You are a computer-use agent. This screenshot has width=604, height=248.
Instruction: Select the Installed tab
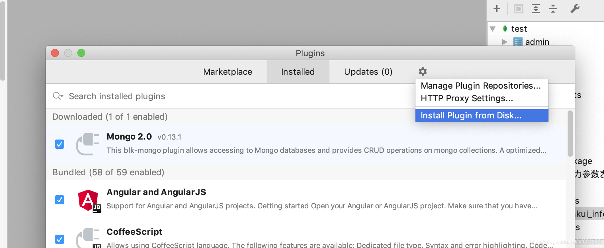(x=298, y=72)
